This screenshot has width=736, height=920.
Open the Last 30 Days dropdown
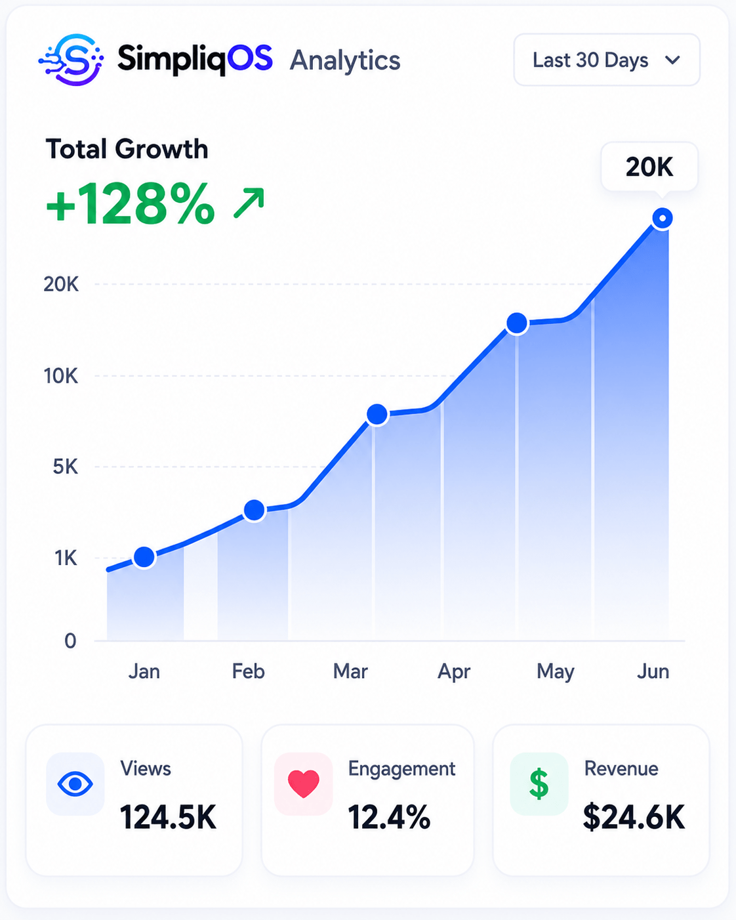(607, 60)
